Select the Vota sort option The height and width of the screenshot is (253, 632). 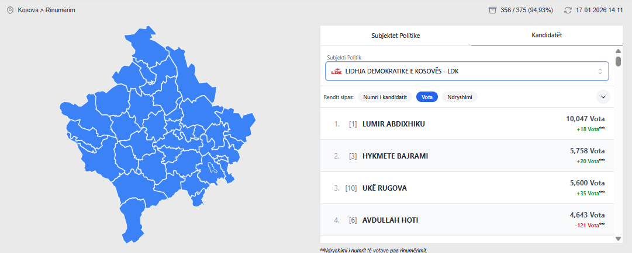[427, 97]
